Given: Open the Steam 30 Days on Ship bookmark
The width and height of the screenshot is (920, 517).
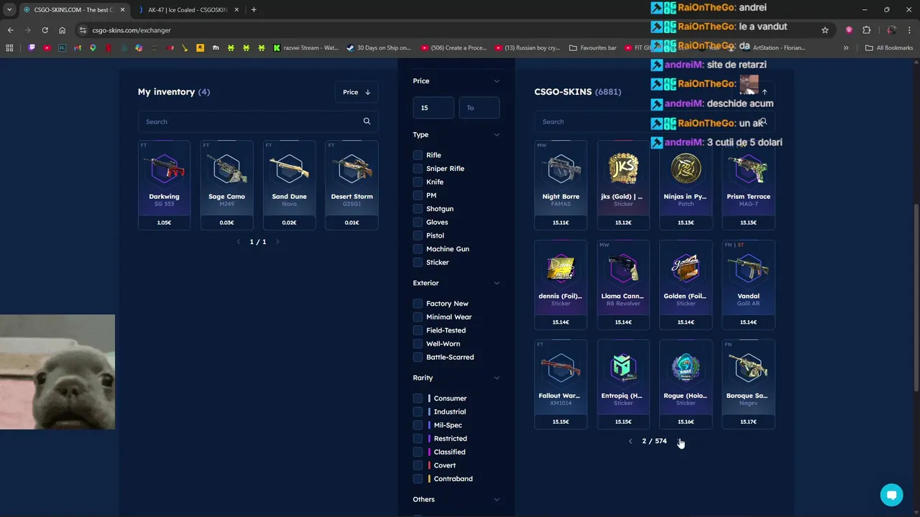Looking at the screenshot, I should (379, 48).
